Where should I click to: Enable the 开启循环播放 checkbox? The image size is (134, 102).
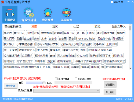pyautogui.click(x=76, y=79)
